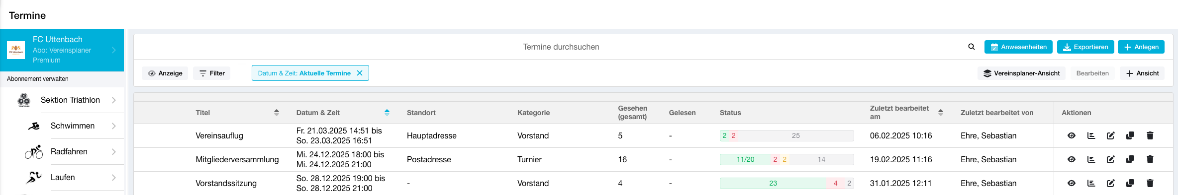Open statistics for Vereinsauflug
Image resolution: width=1178 pixels, height=195 pixels.
coord(1091,135)
